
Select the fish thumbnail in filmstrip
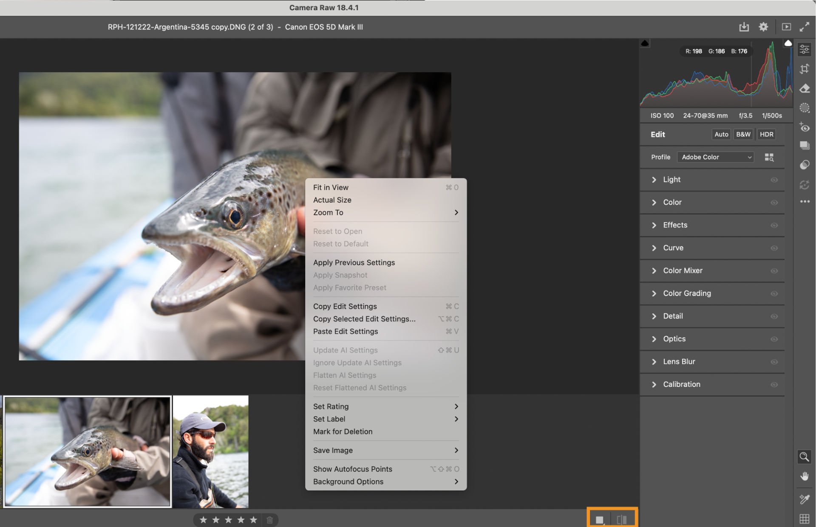click(x=88, y=452)
